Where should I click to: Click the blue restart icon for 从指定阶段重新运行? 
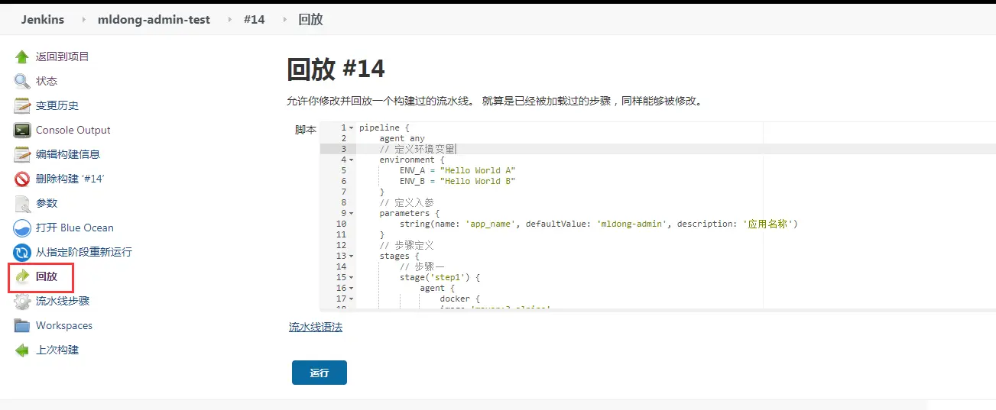tap(22, 252)
